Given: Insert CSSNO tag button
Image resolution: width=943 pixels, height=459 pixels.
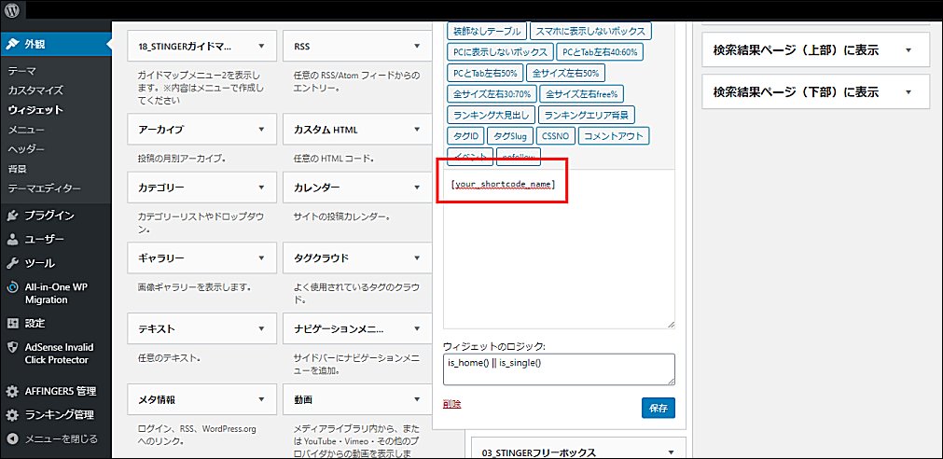Looking at the screenshot, I should click(x=556, y=136).
